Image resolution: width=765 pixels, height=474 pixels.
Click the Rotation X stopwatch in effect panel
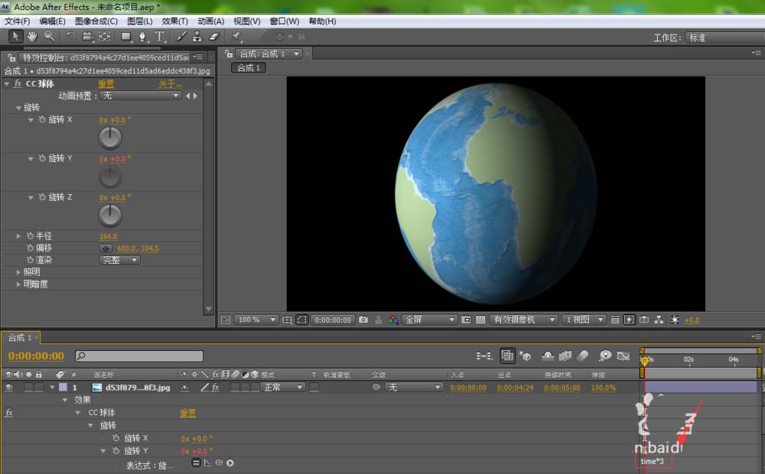[x=41, y=120]
